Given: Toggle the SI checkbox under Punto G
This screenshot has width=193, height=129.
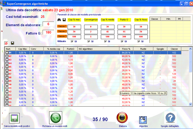Looking at the screenshot, I should pos(122,41).
